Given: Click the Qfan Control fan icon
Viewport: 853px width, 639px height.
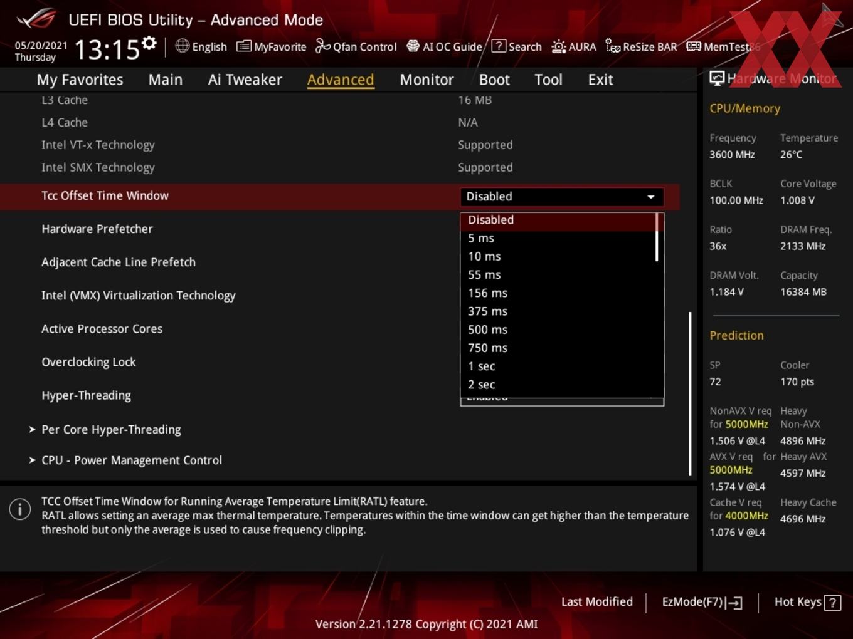Looking at the screenshot, I should click(x=322, y=46).
